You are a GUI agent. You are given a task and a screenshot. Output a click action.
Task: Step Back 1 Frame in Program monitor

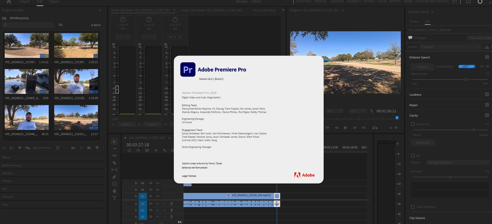336,128
